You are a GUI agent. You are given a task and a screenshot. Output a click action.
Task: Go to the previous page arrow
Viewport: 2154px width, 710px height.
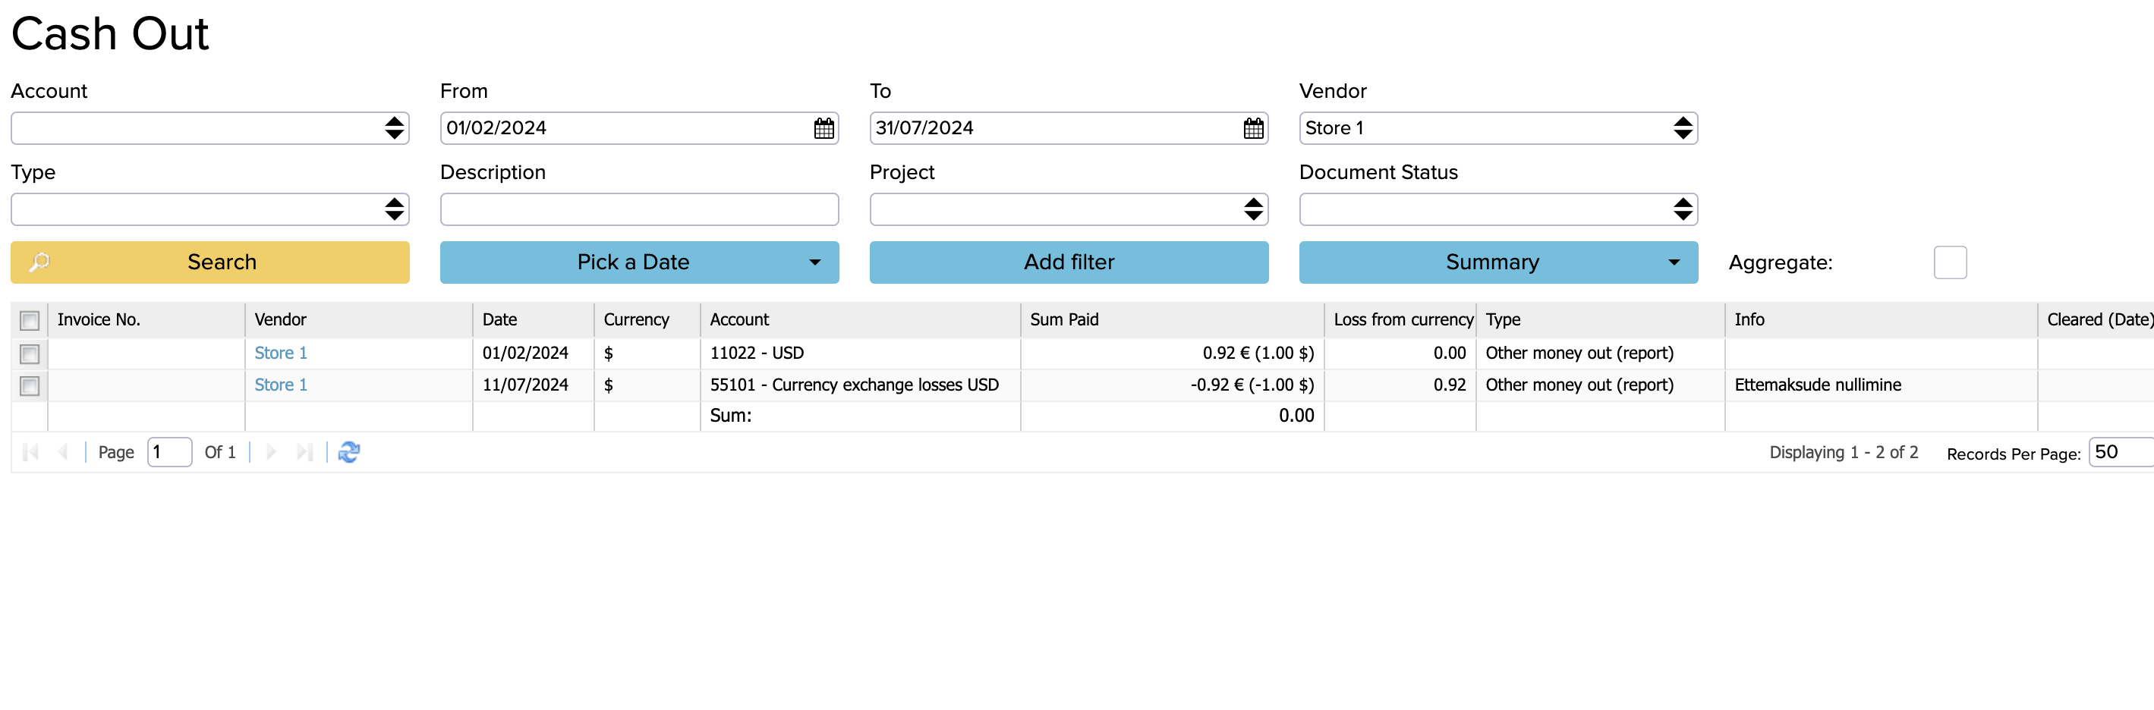coord(63,452)
